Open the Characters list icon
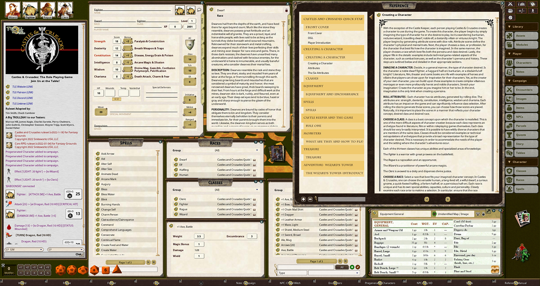The image size is (540, 286). (x=510, y=63)
